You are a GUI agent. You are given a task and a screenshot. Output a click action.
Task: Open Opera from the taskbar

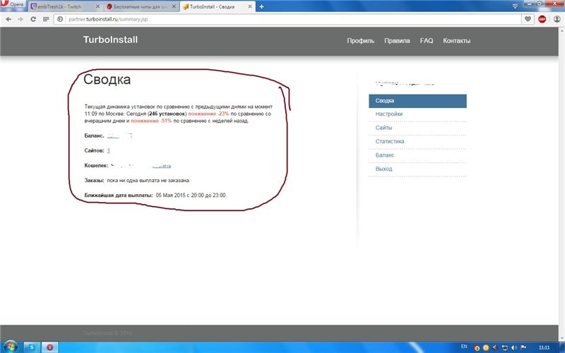[49, 347]
